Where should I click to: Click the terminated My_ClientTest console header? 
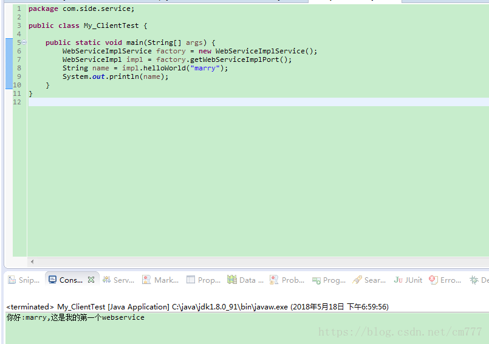tap(197, 307)
